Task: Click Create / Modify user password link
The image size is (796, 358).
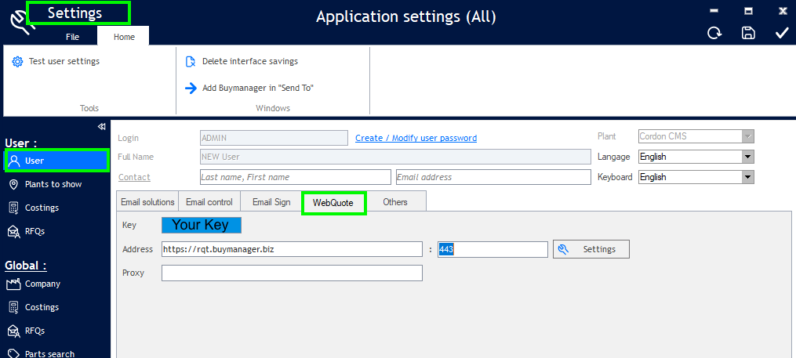Action: [416, 138]
